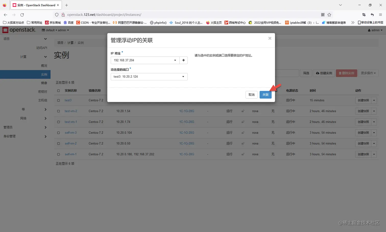Open 密钥对 in the sidebar
The width and height of the screenshot is (386, 232).
coord(43,92)
